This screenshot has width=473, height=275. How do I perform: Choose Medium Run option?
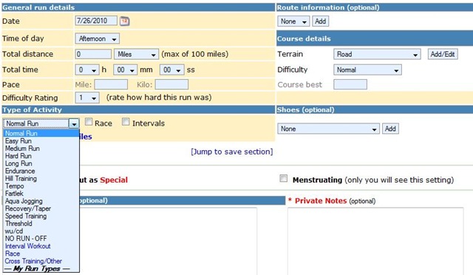pos(41,149)
